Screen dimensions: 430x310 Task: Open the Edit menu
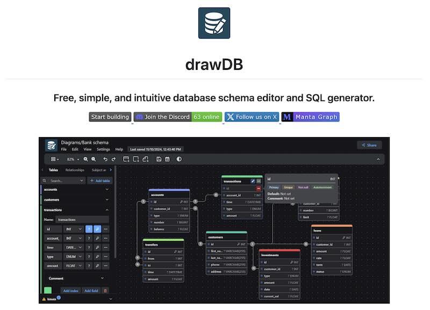tap(76, 149)
